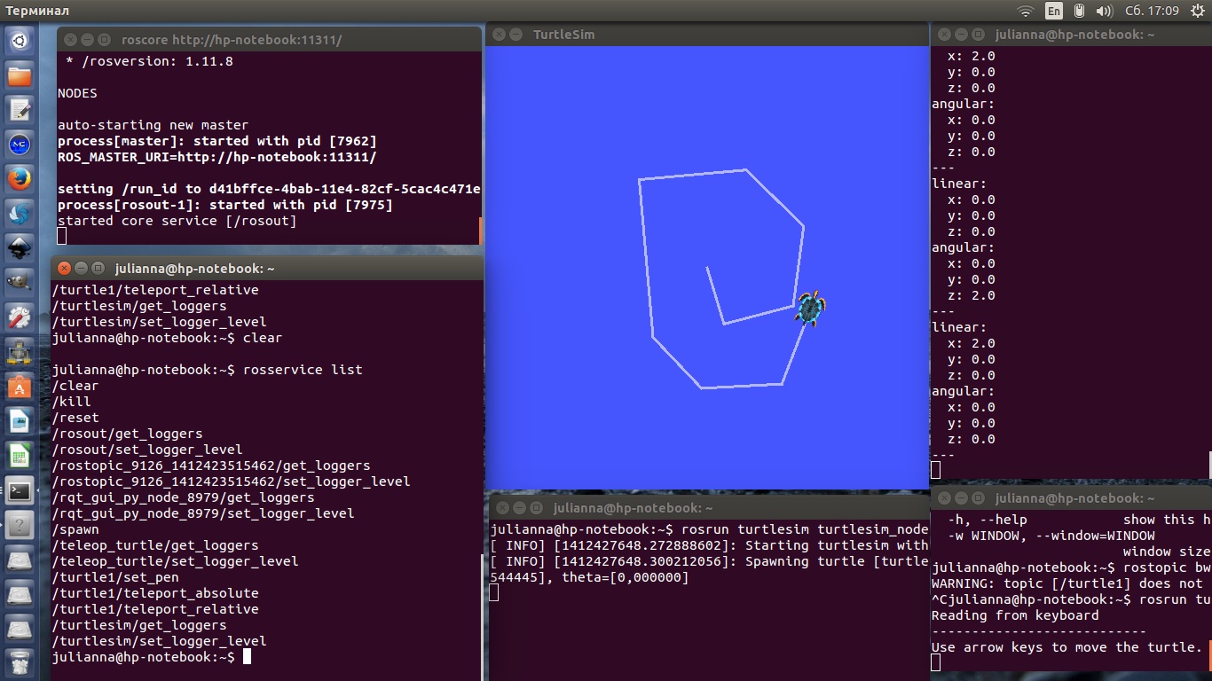The width and height of the screenshot is (1212, 681).
Task: Open the En keyboard layout menu
Action: point(1053,11)
